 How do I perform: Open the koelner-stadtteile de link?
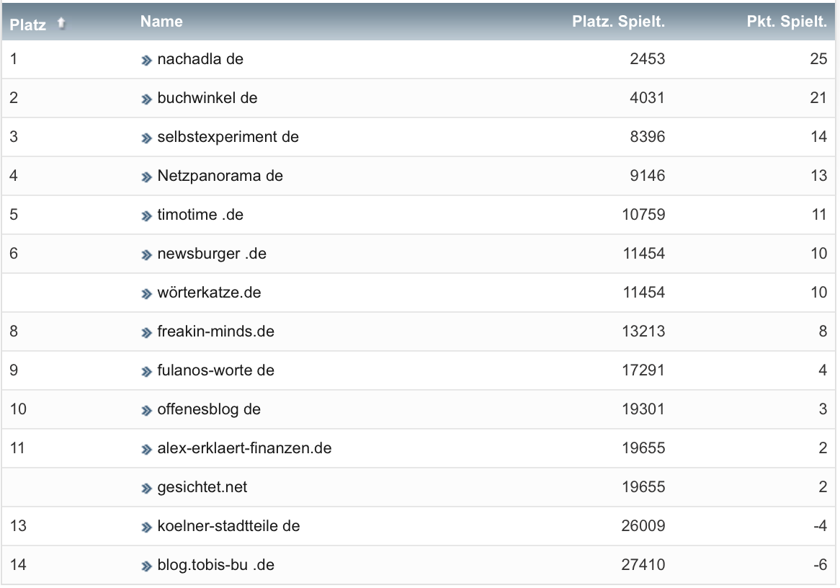229,526
